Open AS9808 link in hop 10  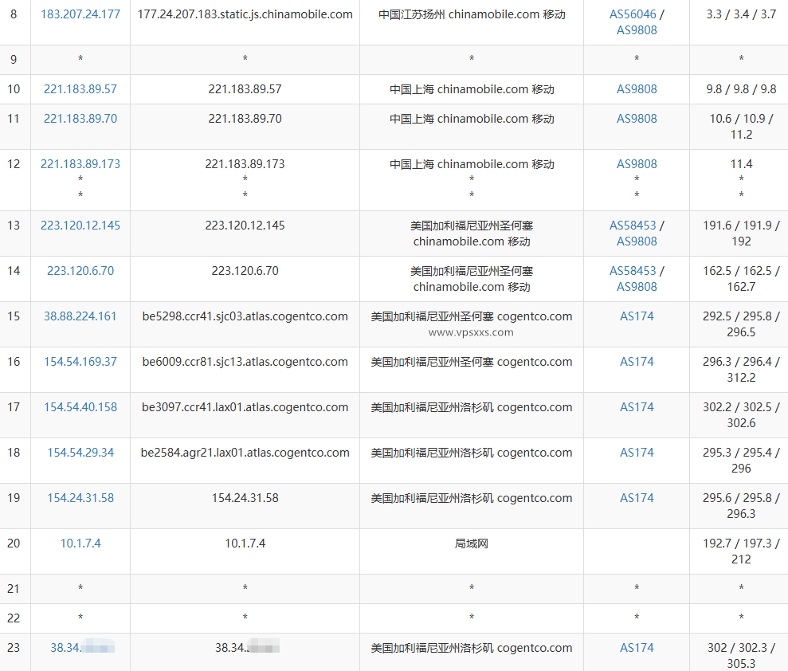pyautogui.click(x=637, y=89)
